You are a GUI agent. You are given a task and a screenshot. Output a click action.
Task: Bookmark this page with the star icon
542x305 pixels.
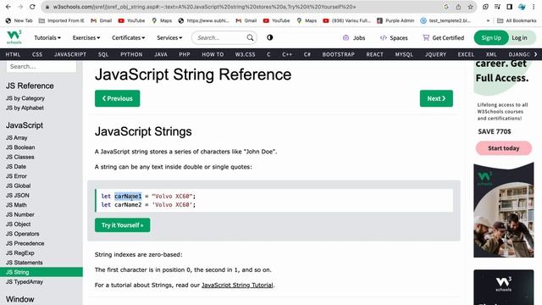click(x=470, y=7)
